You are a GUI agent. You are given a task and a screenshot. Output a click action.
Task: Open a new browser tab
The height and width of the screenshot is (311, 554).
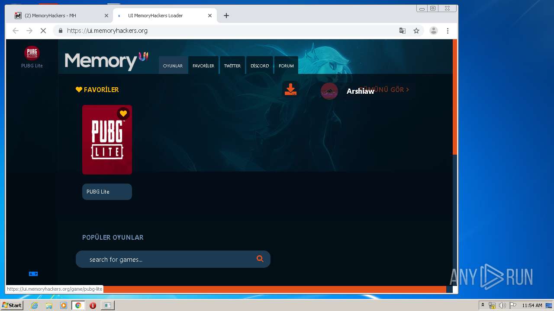[x=226, y=16]
